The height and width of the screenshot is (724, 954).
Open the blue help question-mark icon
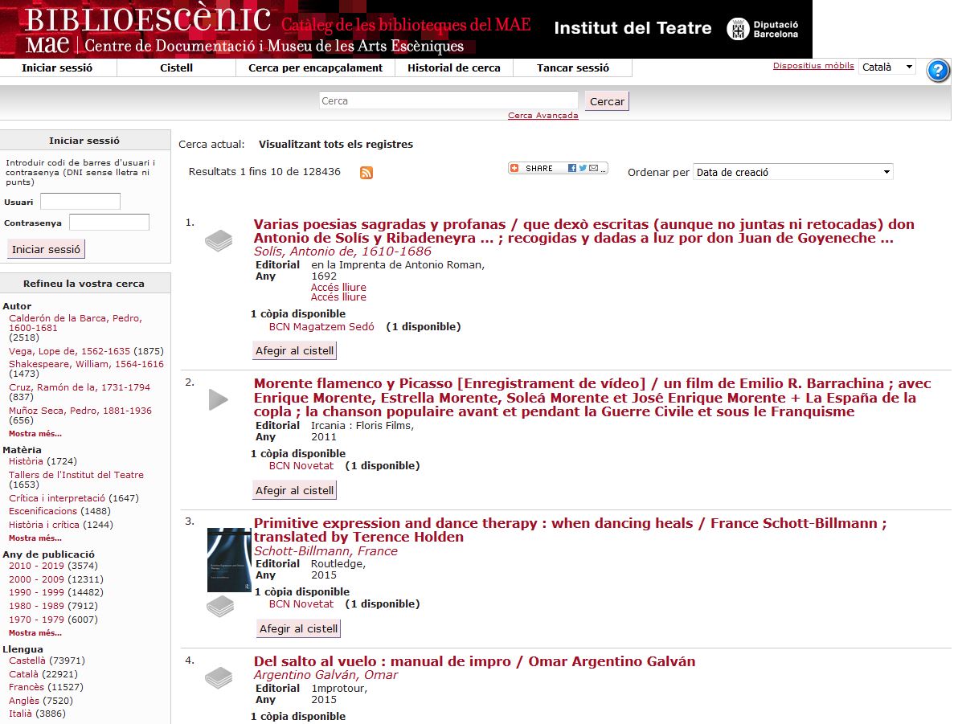click(x=938, y=71)
